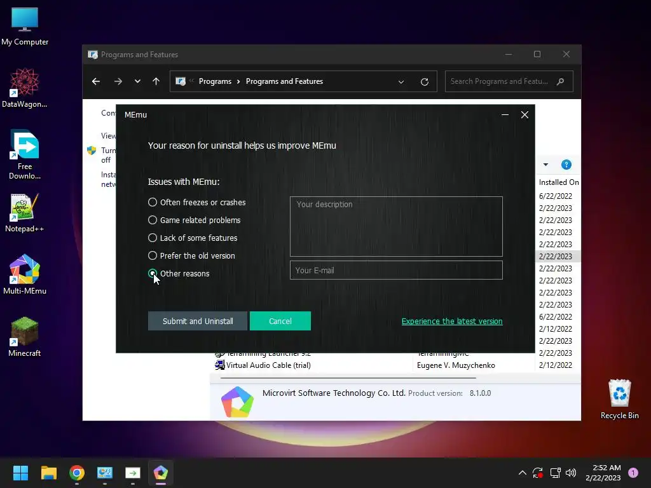The image size is (651, 488).
Task: Click 'Programs and Features' breadcrumb
Action: tap(284, 81)
